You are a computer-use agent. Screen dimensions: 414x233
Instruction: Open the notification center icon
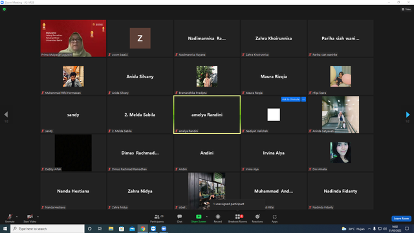407,228
